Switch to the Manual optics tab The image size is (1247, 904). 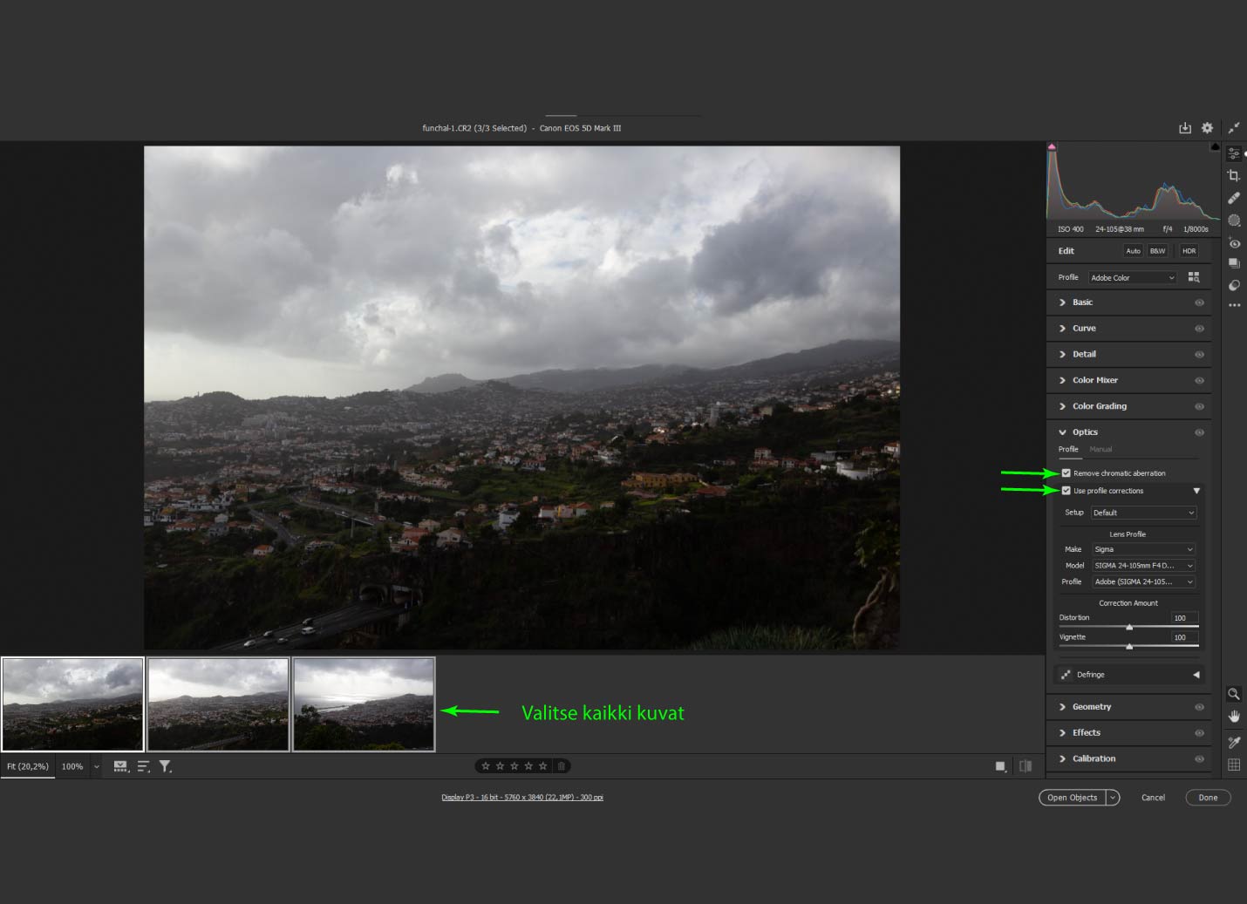point(1100,449)
